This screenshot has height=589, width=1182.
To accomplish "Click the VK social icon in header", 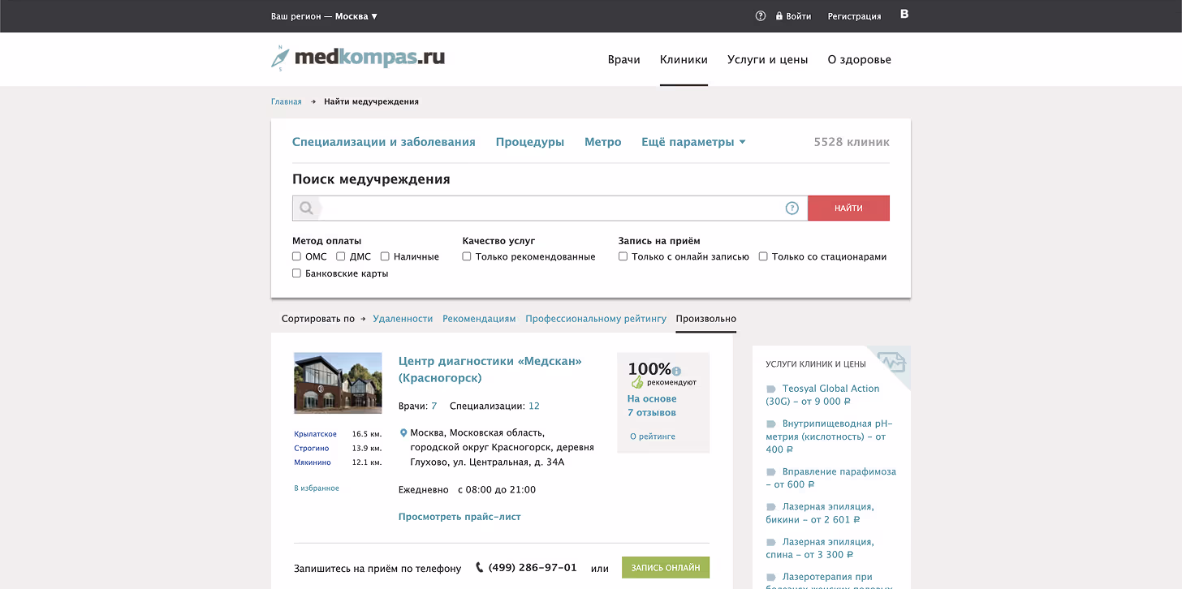I will tap(904, 14).
